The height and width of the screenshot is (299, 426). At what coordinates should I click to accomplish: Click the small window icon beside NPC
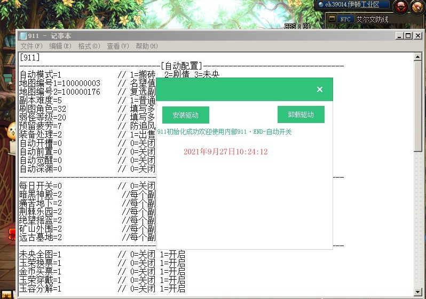(332, 19)
